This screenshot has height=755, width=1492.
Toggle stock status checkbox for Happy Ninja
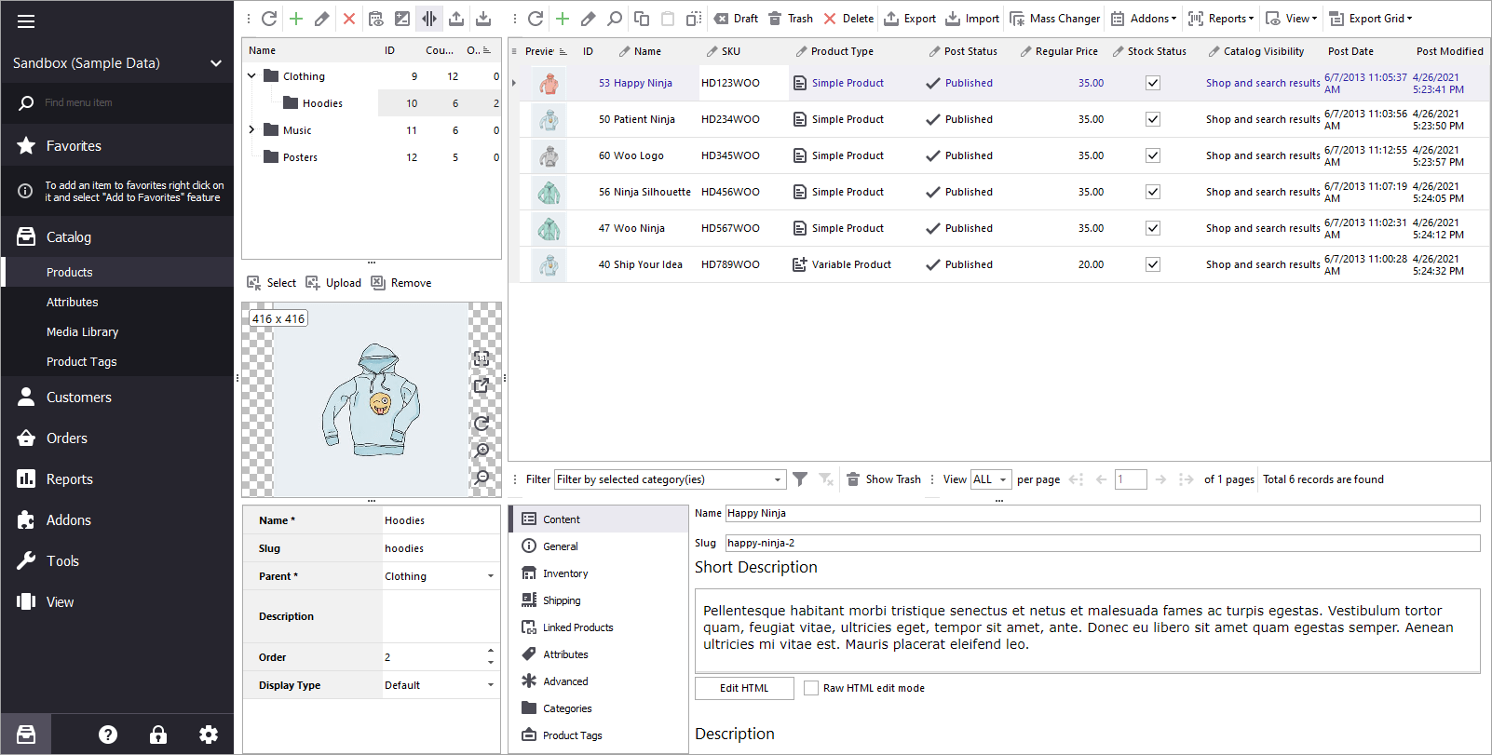pos(1152,83)
